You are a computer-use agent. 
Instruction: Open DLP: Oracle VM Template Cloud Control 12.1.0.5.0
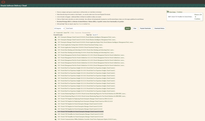pos(80,106)
